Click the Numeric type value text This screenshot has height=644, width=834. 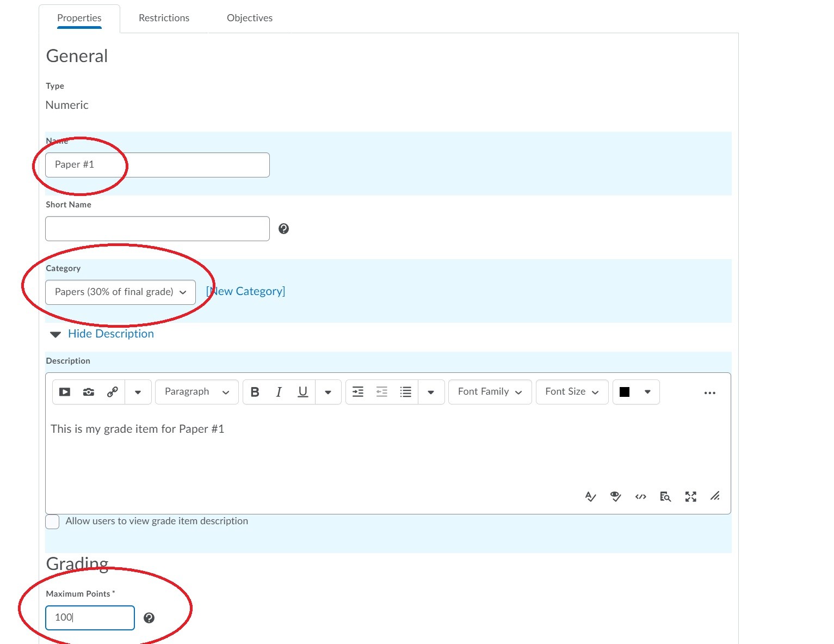[x=67, y=105]
